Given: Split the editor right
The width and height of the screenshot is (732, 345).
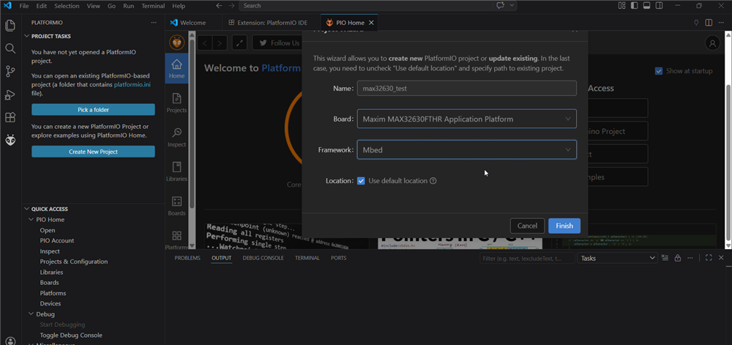Looking at the screenshot, I should pos(709,23).
